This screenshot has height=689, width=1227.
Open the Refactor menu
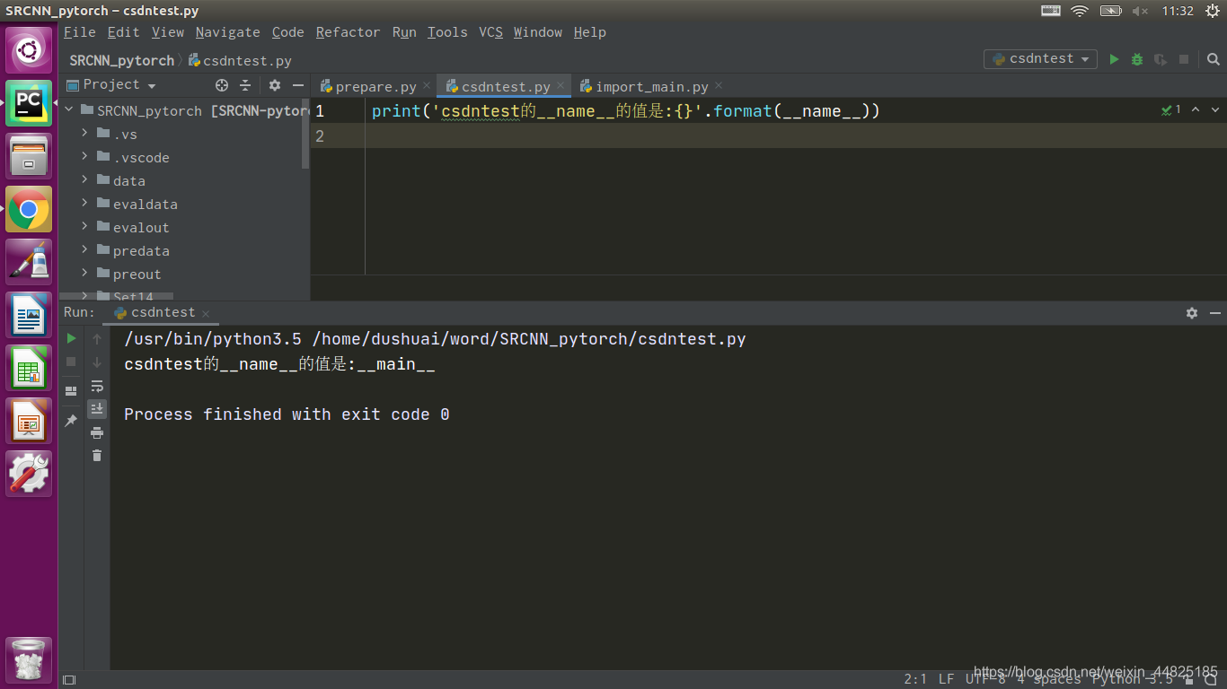348,32
